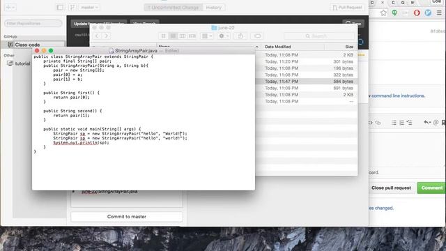Open the Edited dropdown in TextEdit title
446x251 pixels.
[172, 51]
